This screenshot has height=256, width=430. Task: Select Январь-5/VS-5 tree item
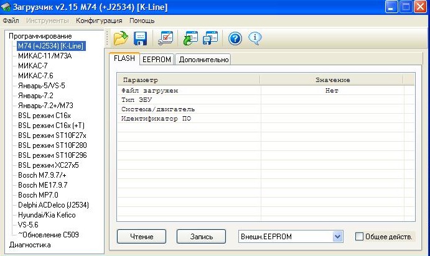pos(42,86)
